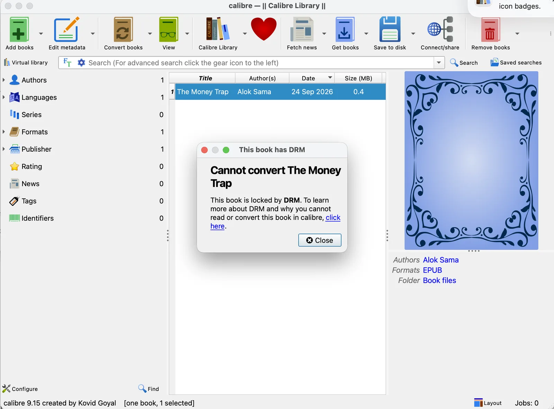The image size is (554, 409).
Task: Expand the Languages category
Action: tap(4, 97)
